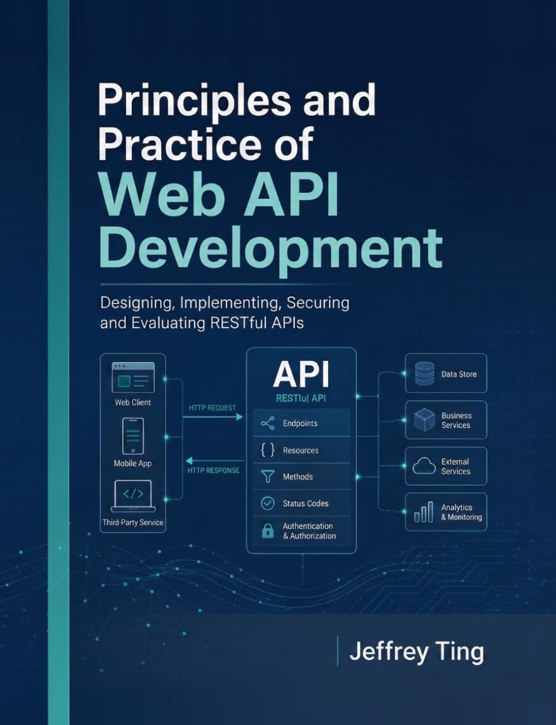Image resolution: width=556 pixels, height=725 pixels.
Task: Click the "Resources" label
Action: coord(301,451)
